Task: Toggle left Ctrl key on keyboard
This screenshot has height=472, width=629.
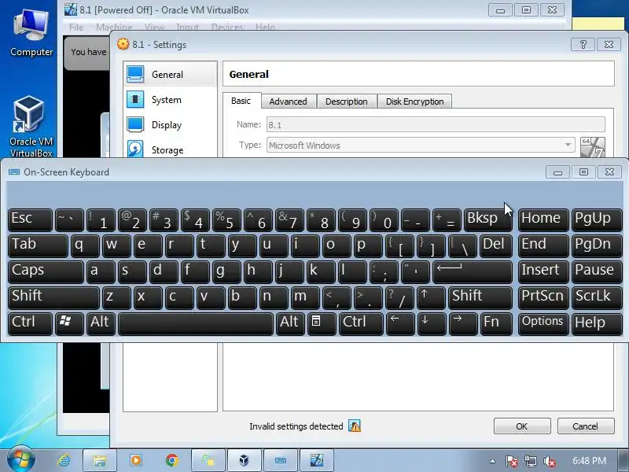Action: point(30,323)
